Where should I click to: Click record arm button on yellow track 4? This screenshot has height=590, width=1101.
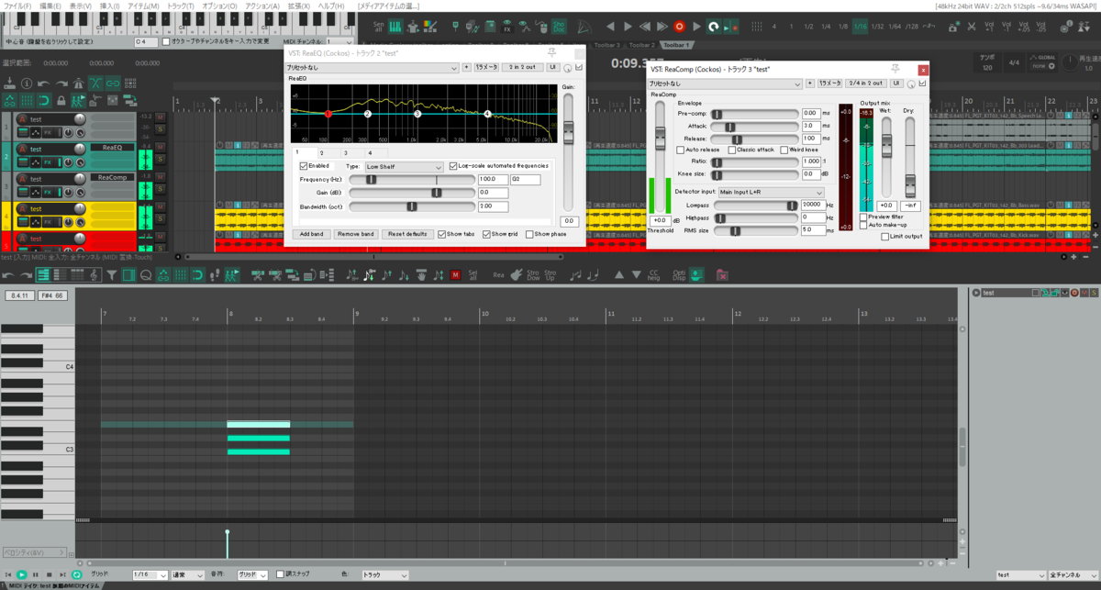point(22,208)
